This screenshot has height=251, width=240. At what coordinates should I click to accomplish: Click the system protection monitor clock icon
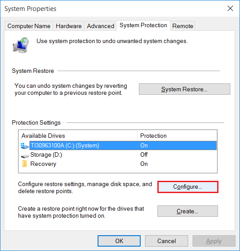[x=21, y=45]
